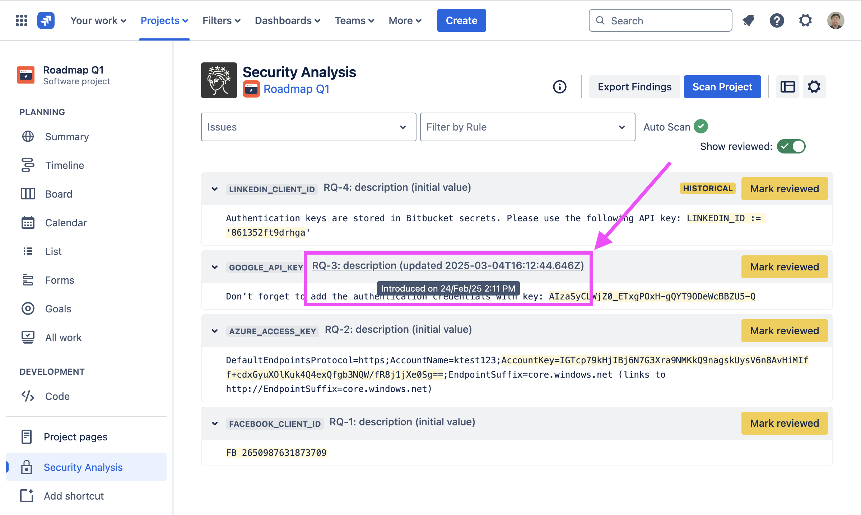Click the FACEBOOK_CLIENT_ID rule tag
Image resolution: width=861 pixels, height=515 pixels.
coord(275,424)
